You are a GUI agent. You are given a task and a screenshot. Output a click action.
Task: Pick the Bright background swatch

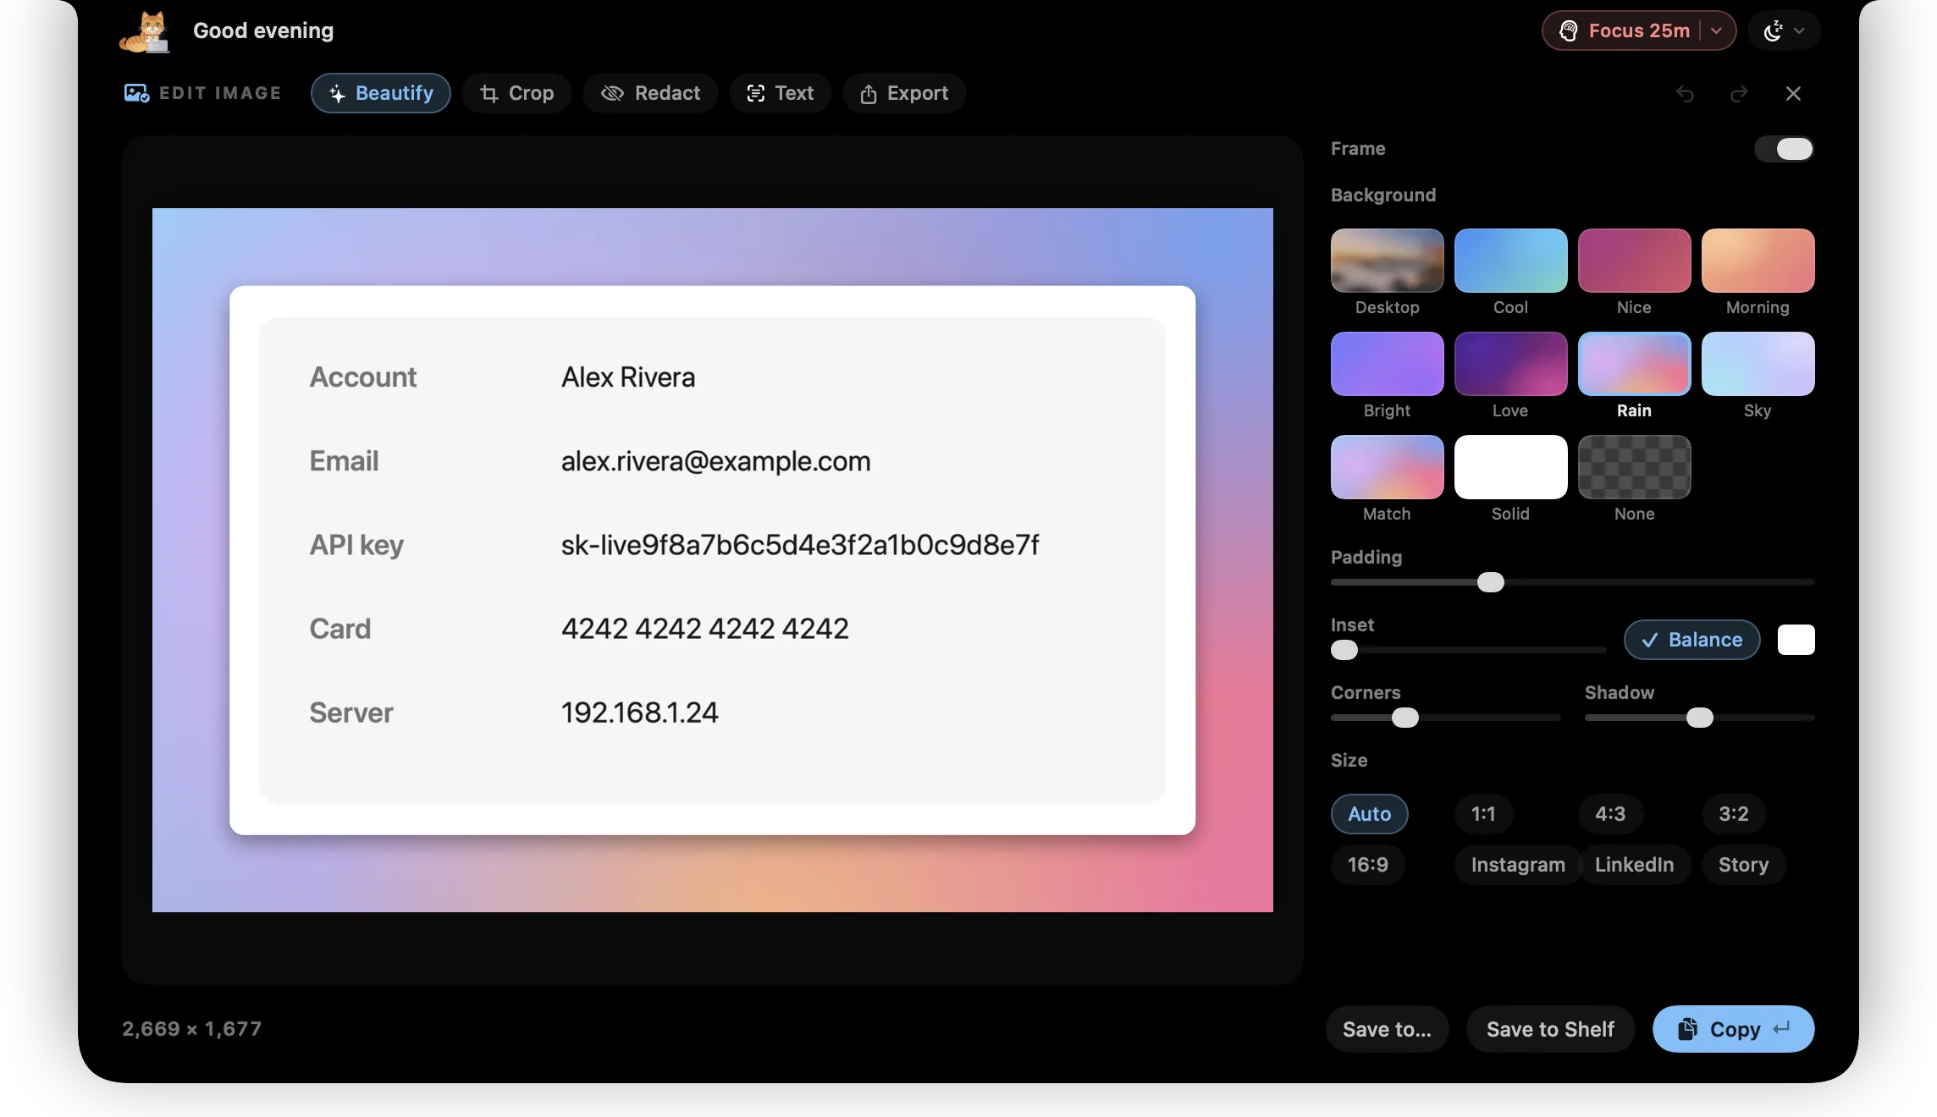1387,364
